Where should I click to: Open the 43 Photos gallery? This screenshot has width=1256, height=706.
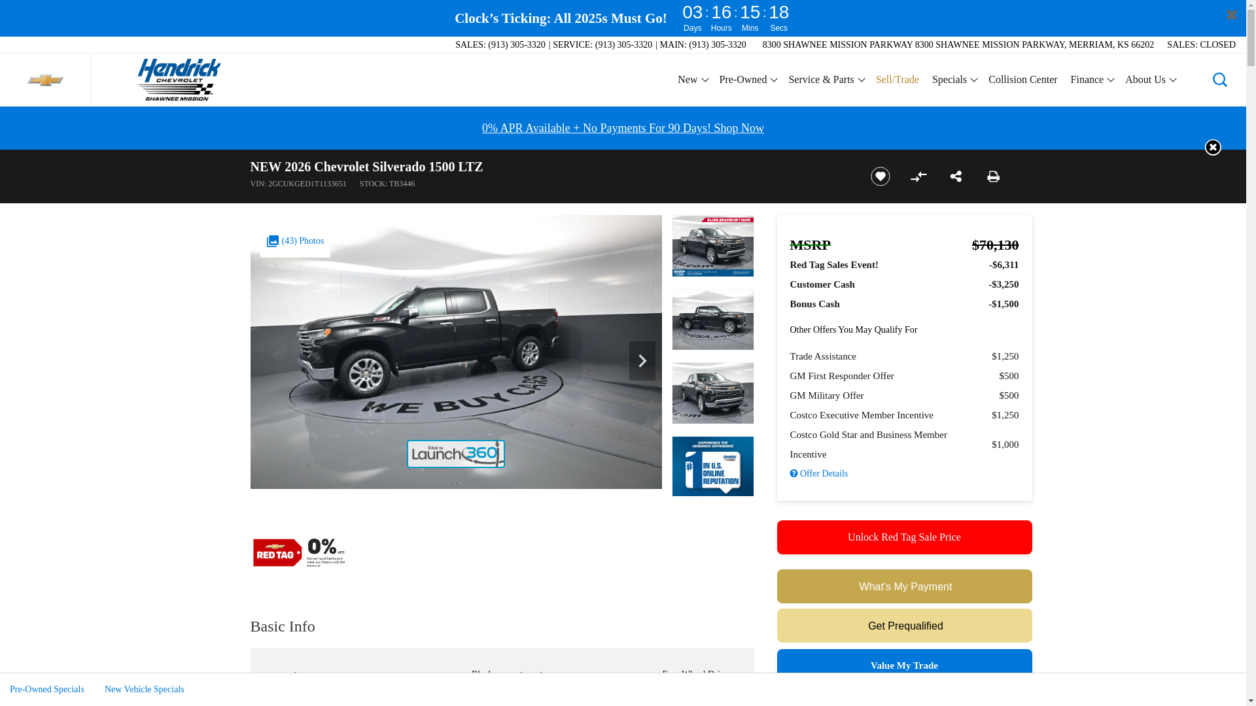click(x=295, y=241)
